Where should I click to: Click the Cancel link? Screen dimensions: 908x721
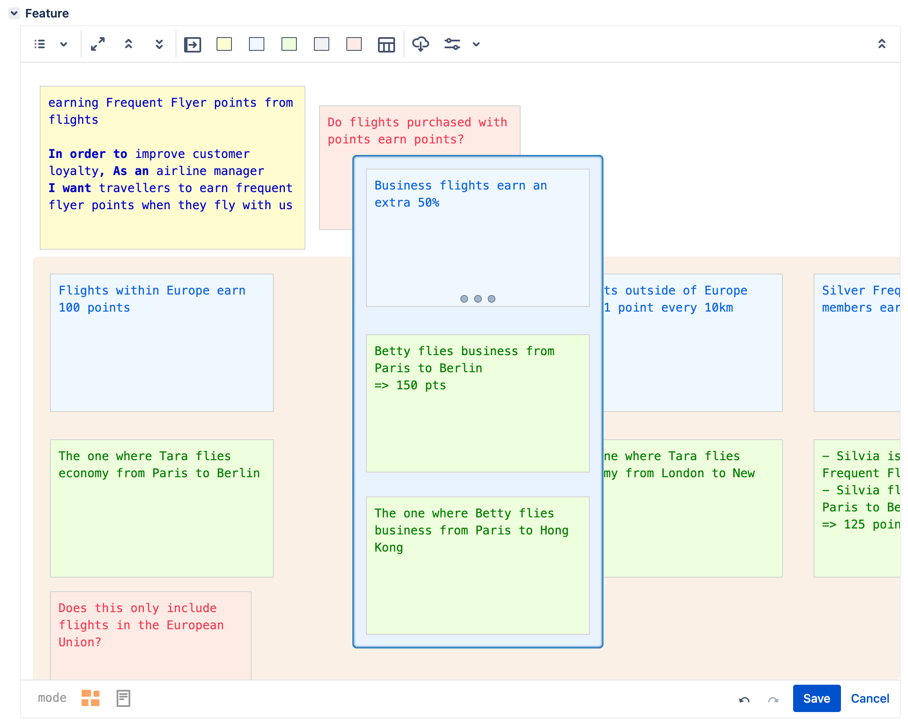870,698
